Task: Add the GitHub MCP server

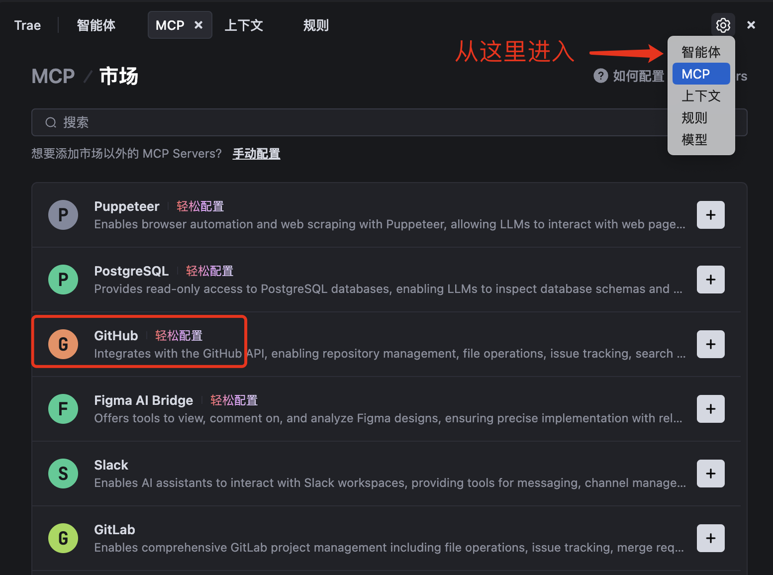Action: (x=710, y=344)
